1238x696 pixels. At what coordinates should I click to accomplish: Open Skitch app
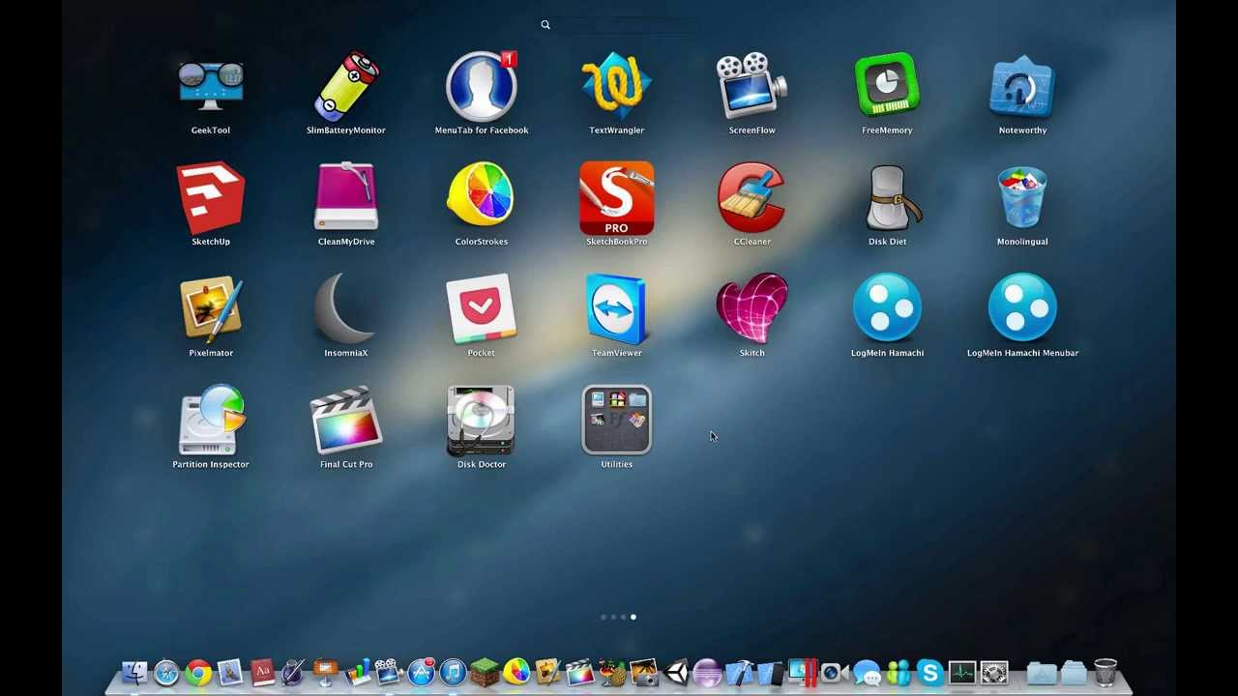[752, 310]
